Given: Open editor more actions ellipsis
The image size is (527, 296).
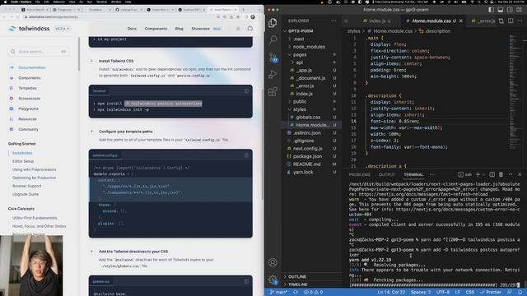Looking at the screenshot, I should tap(520, 21).
